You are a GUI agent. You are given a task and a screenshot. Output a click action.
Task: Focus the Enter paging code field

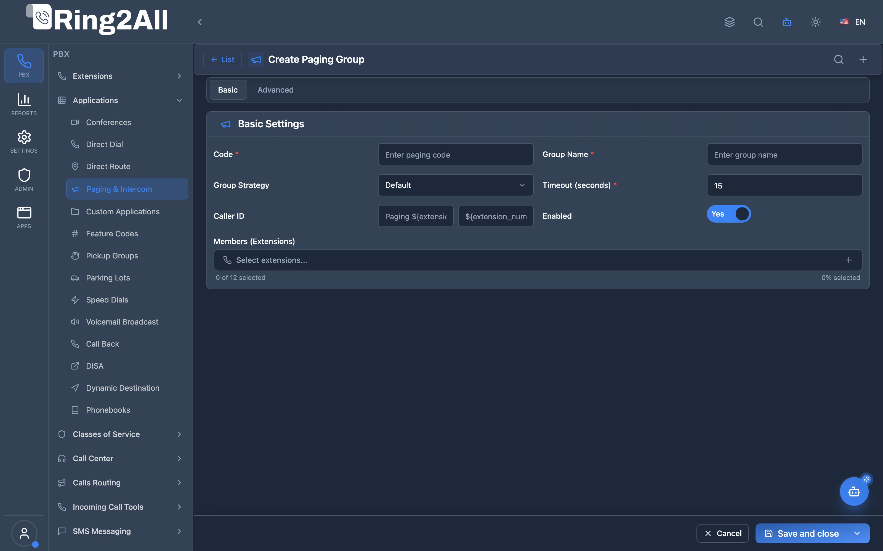click(x=455, y=155)
